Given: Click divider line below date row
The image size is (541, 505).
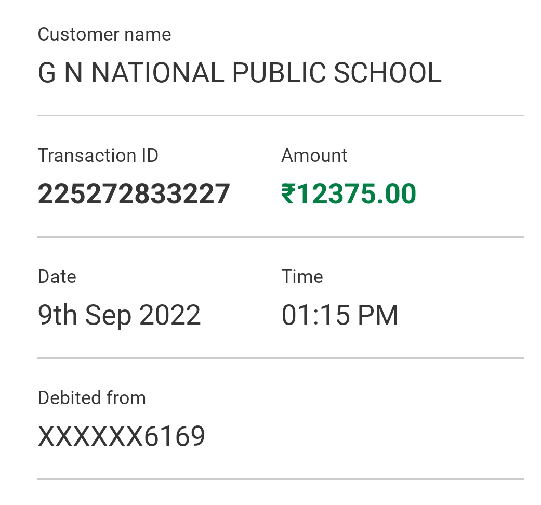Looking at the screenshot, I should tap(281, 358).
